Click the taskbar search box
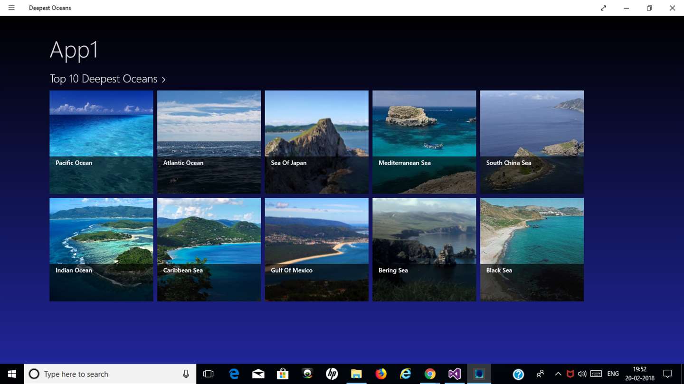This screenshot has height=384, width=684. [109, 374]
